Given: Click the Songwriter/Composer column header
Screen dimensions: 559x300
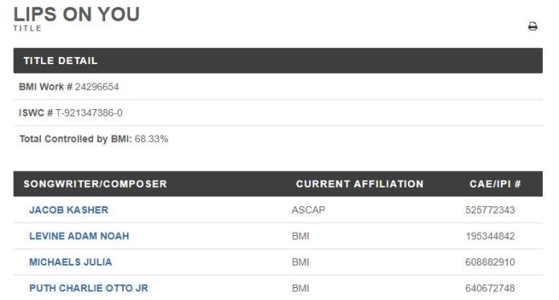Looking at the screenshot, I should click(x=96, y=184).
